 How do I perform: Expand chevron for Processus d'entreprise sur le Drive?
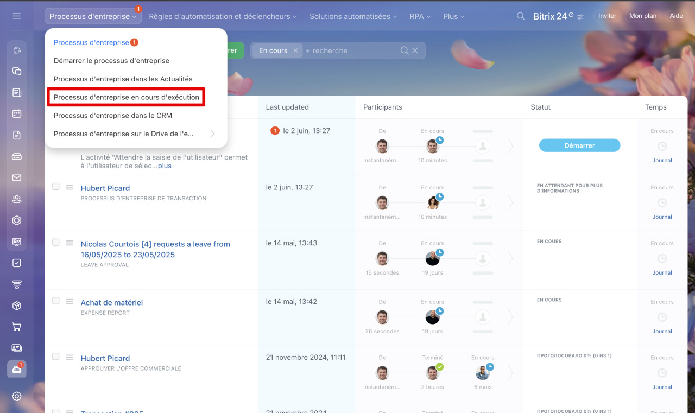tap(212, 134)
